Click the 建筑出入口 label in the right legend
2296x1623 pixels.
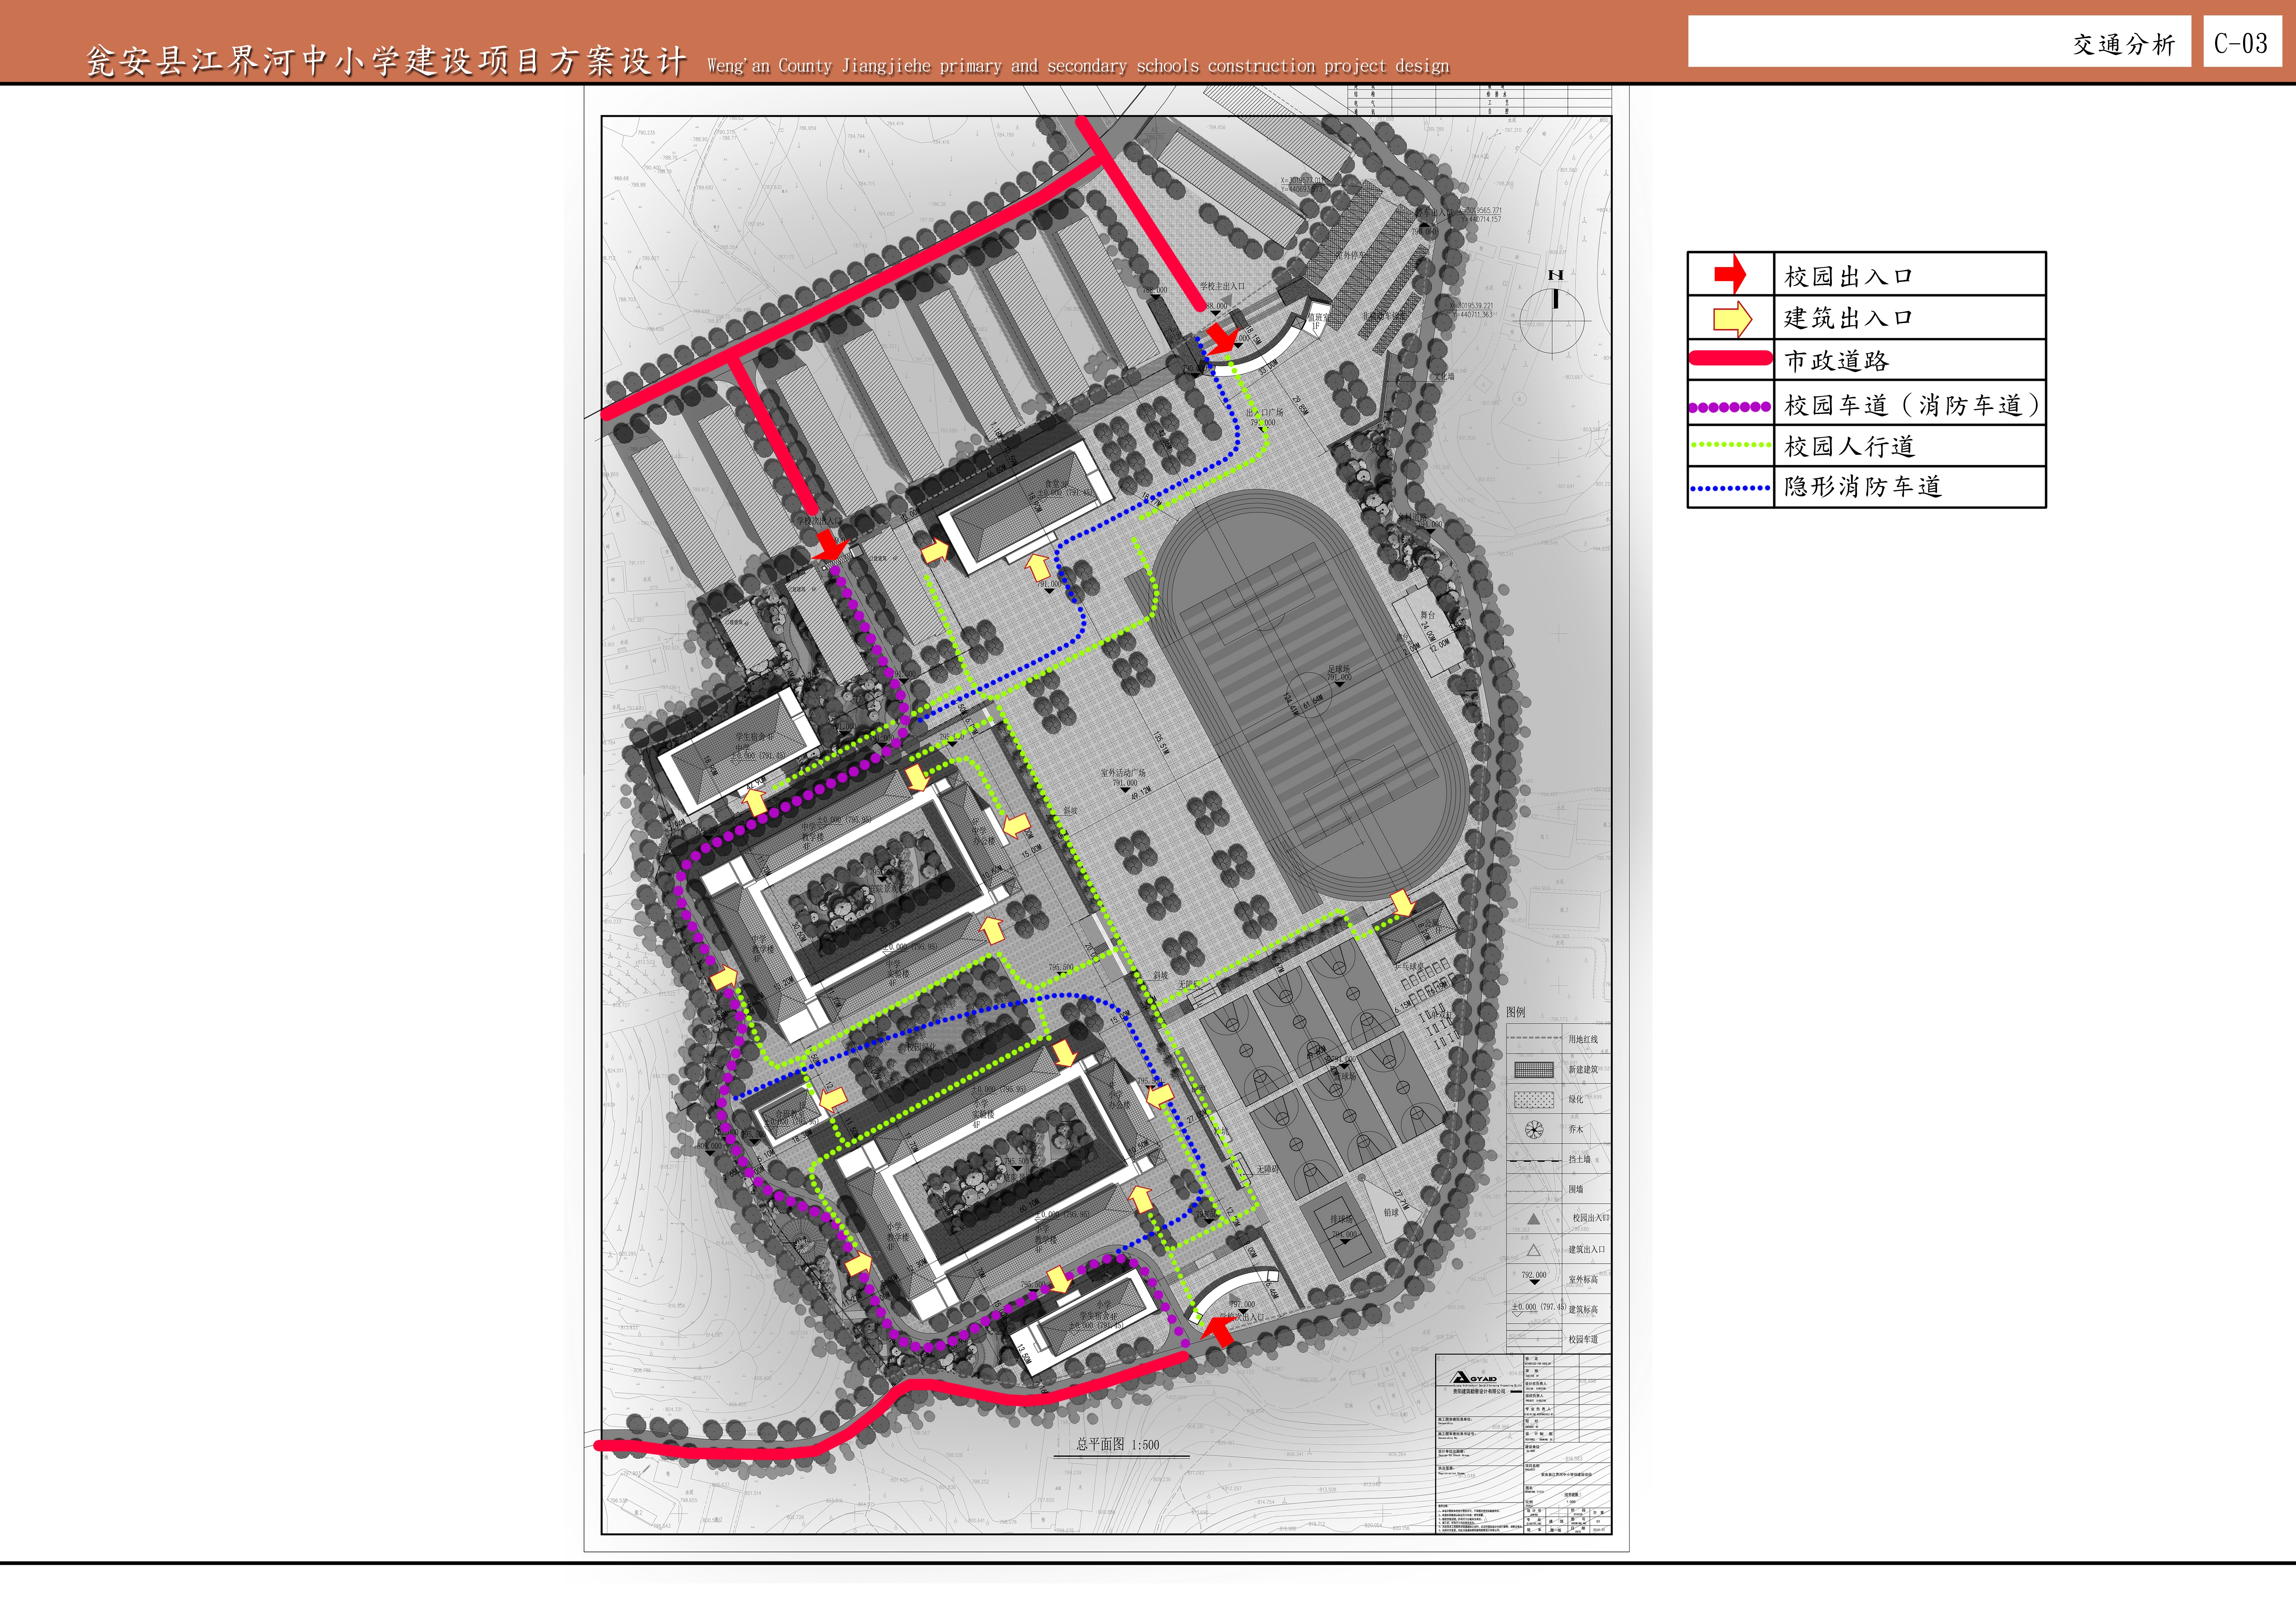(x=1848, y=318)
